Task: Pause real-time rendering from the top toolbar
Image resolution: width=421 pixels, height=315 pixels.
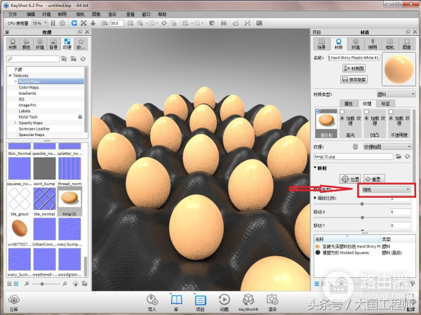Action: point(53,23)
